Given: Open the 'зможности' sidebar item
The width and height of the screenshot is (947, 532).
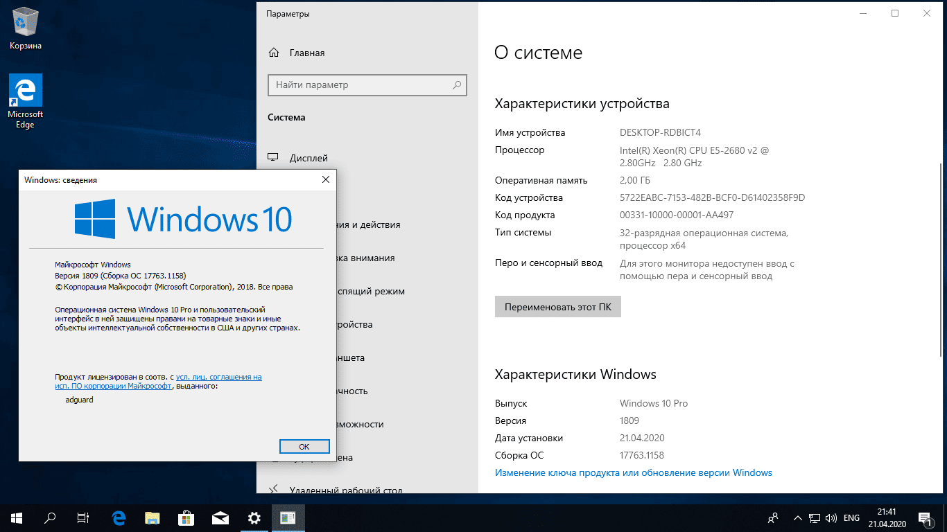Looking at the screenshot, I should coord(360,424).
